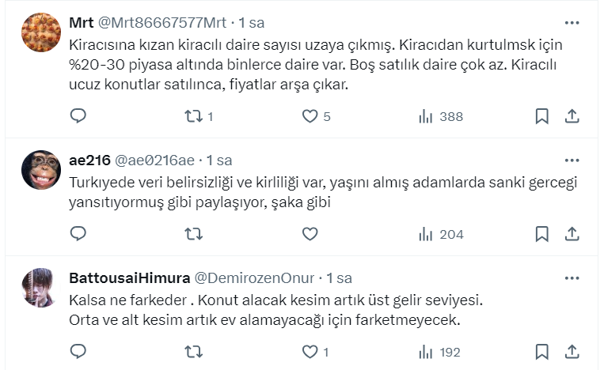The height and width of the screenshot is (370, 604).
Task: Reply to ae216's tweet
Action: (78, 234)
